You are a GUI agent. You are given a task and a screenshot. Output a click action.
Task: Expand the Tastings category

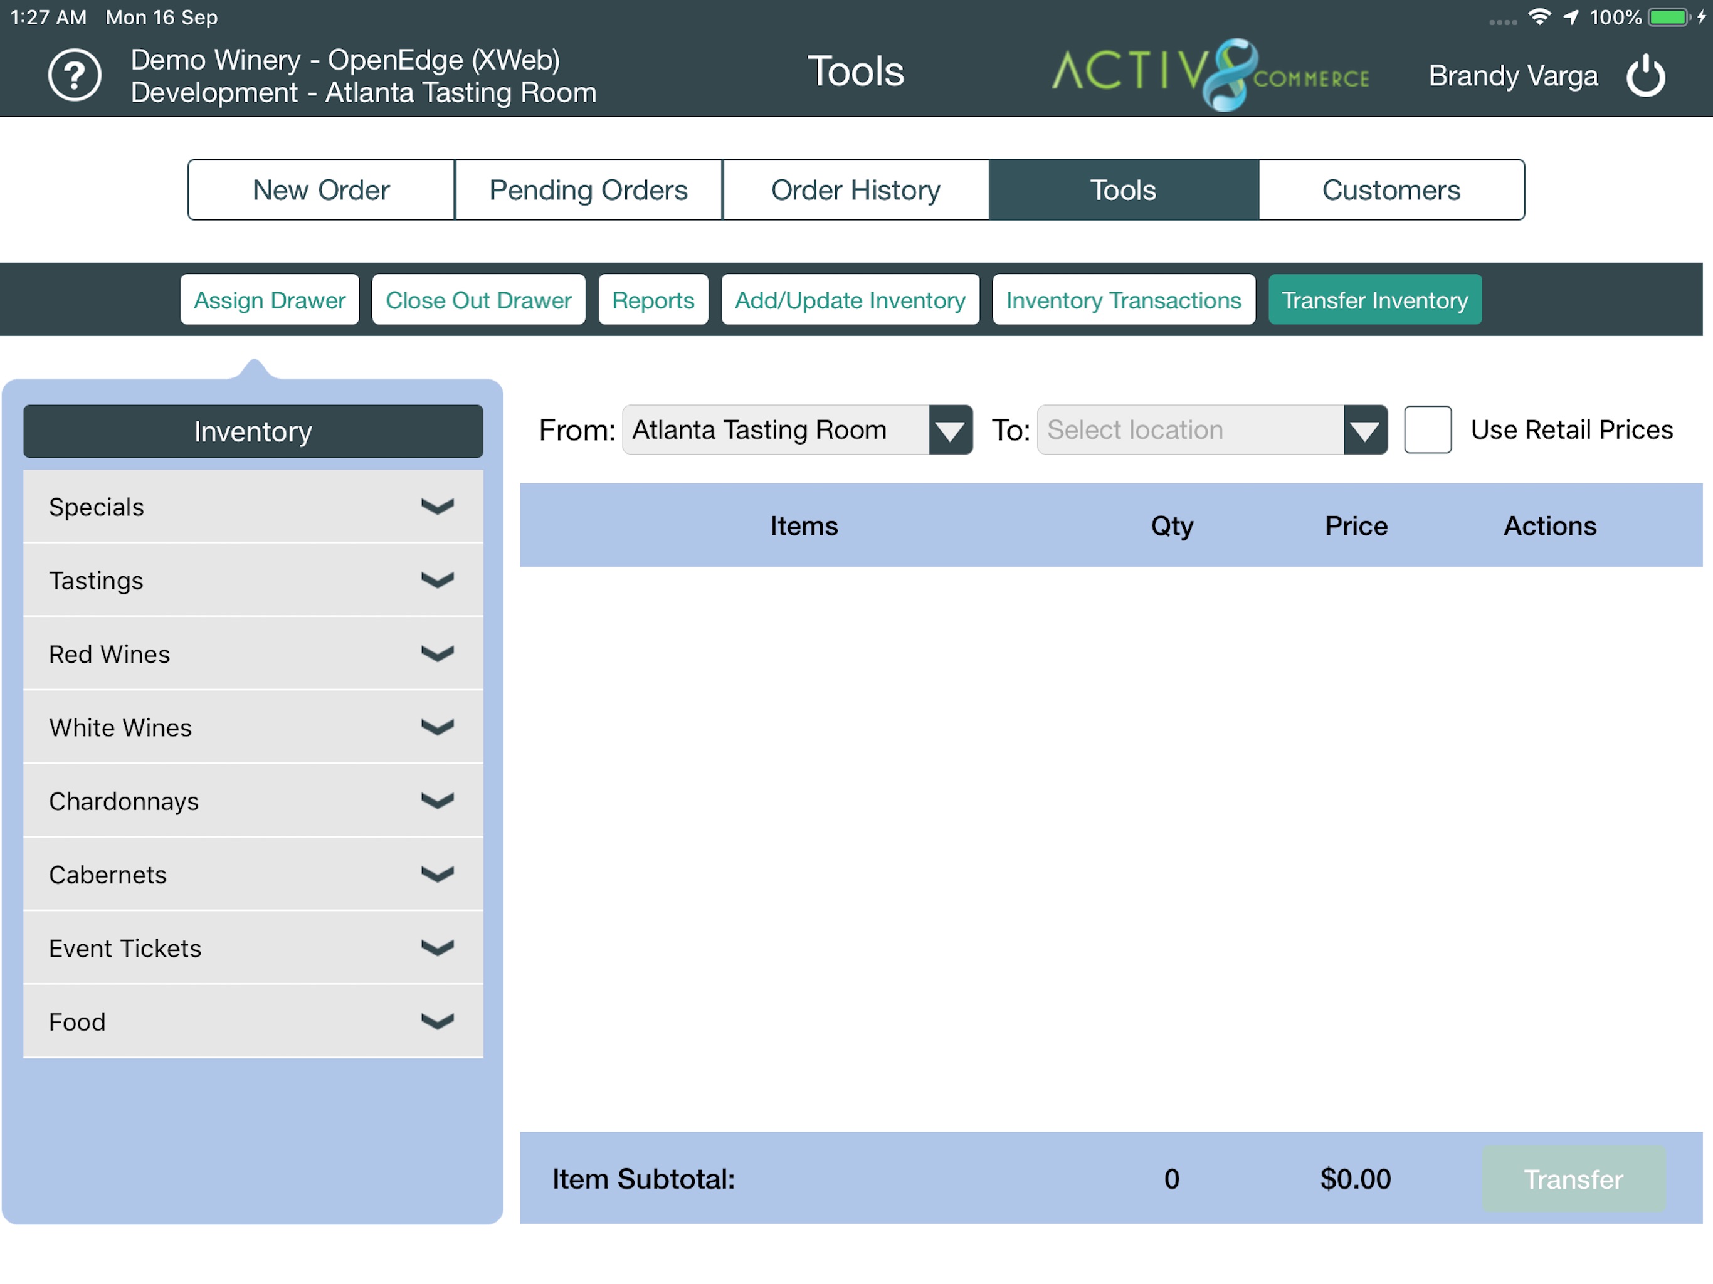[253, 581]
